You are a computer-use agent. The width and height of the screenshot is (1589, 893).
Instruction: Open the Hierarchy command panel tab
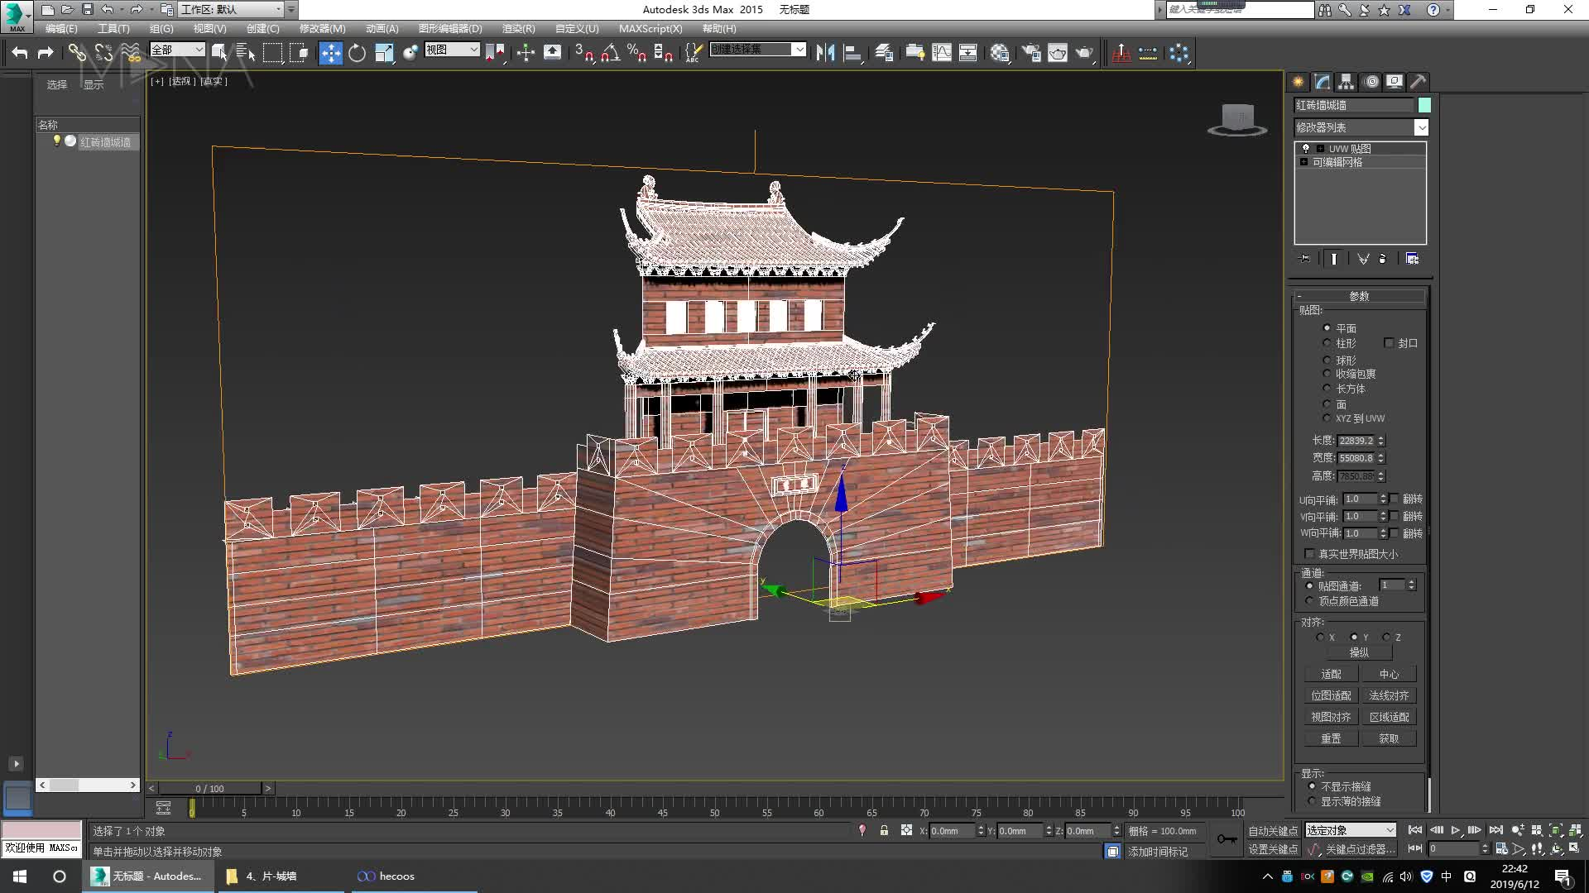(x=1346, y=81)
